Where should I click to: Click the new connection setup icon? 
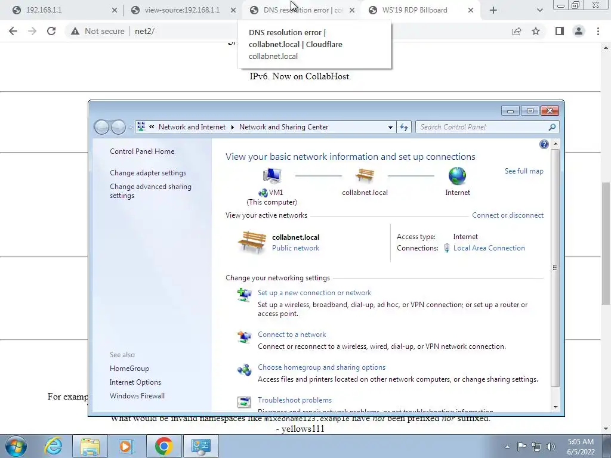(x=244, y=295)
